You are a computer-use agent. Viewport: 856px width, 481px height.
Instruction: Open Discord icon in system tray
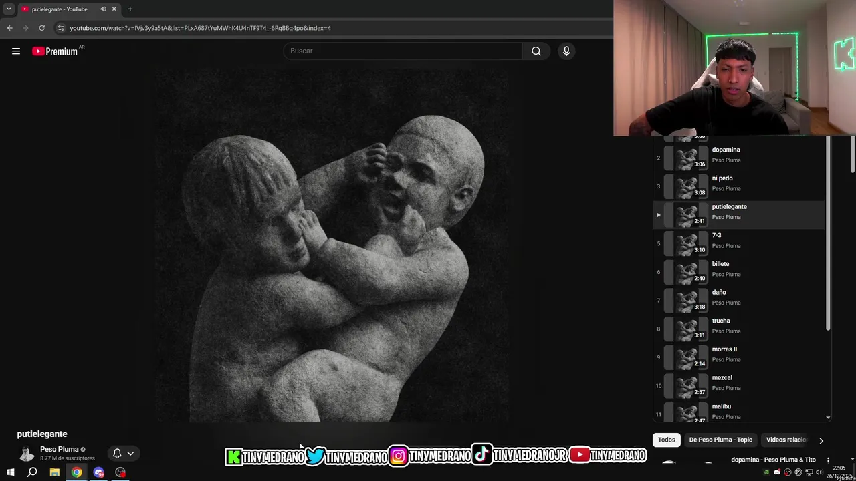(x=777, y=472)
